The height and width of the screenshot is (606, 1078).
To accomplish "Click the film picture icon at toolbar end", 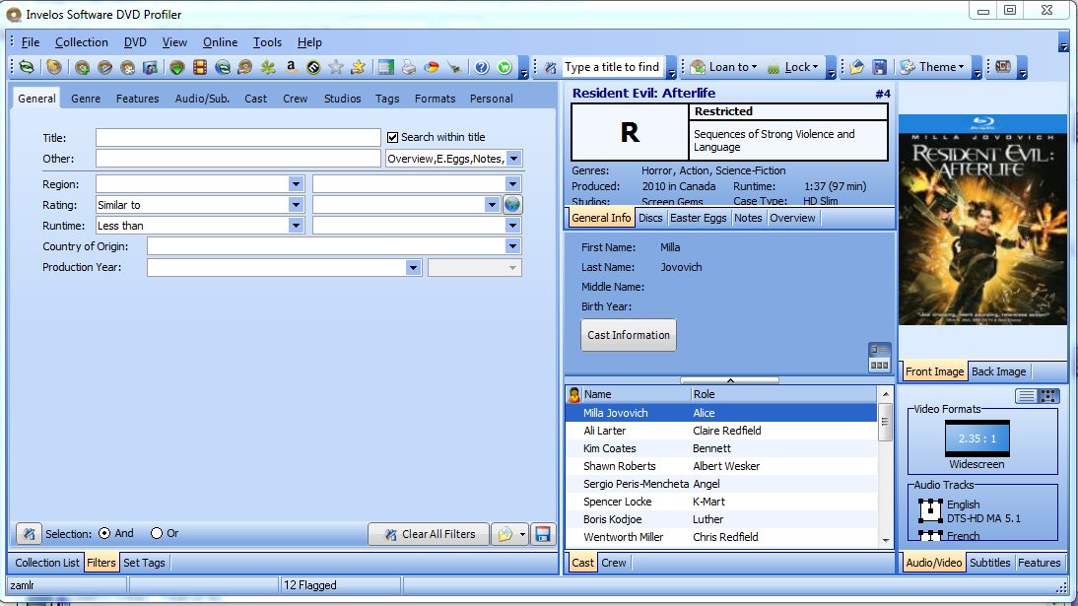I will tap(1003, 67).
